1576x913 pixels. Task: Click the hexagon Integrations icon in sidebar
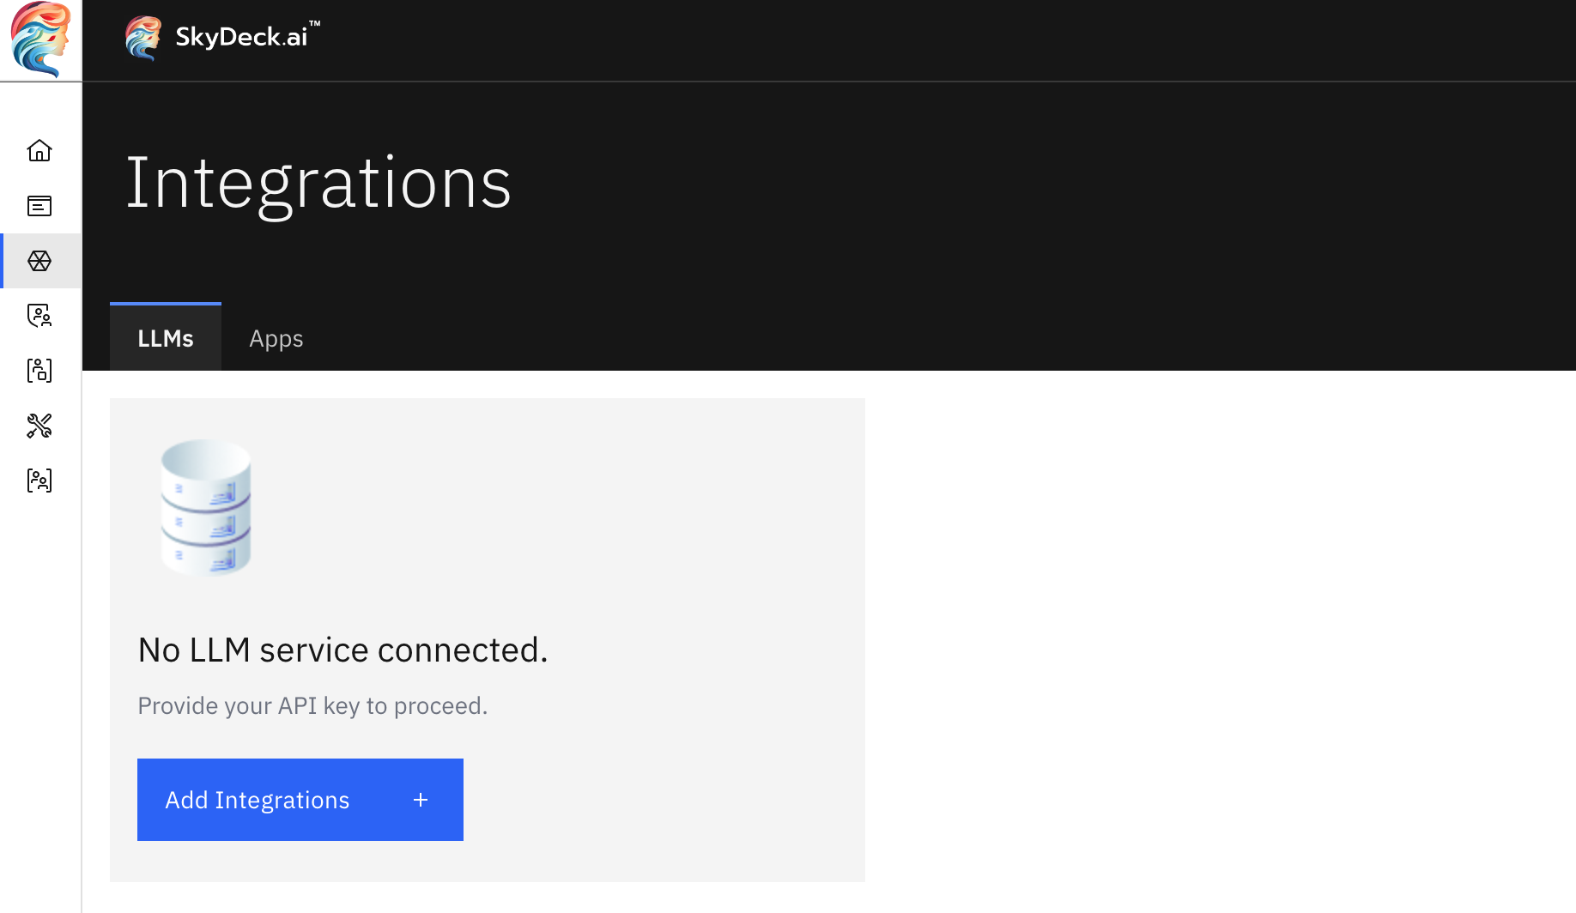(39, 261)
